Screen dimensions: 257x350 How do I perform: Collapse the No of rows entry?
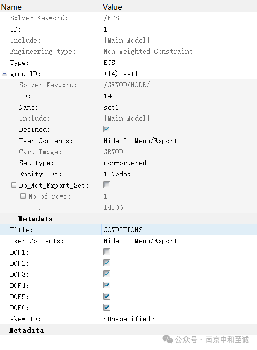[x=23, y=196]
